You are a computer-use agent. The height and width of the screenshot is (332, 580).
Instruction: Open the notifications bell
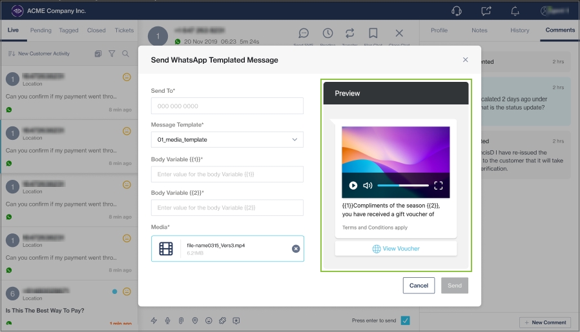coord(515,11)
